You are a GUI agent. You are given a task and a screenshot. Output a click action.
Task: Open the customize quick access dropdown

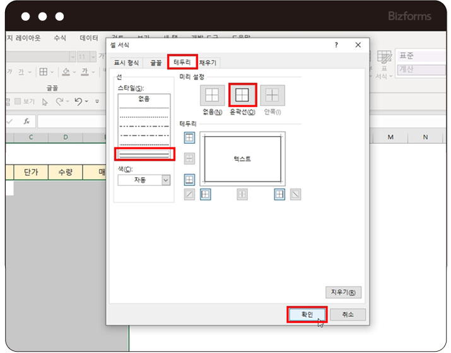coord(97,101)
